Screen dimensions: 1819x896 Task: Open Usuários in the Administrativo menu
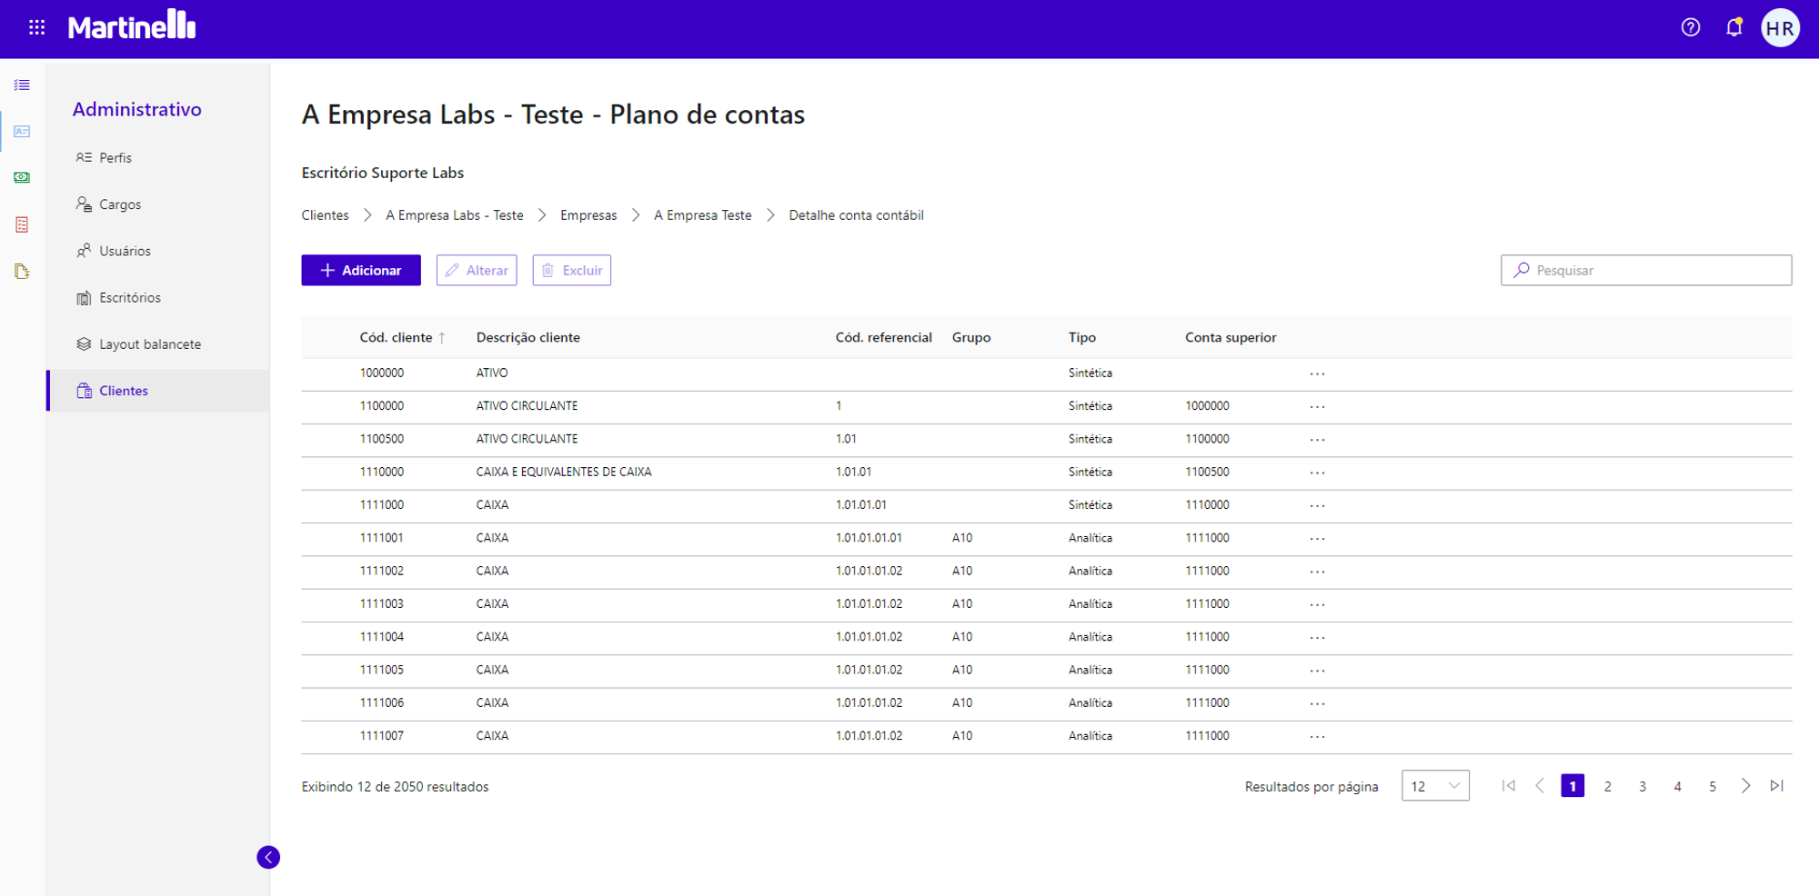(x=125, y=251)
